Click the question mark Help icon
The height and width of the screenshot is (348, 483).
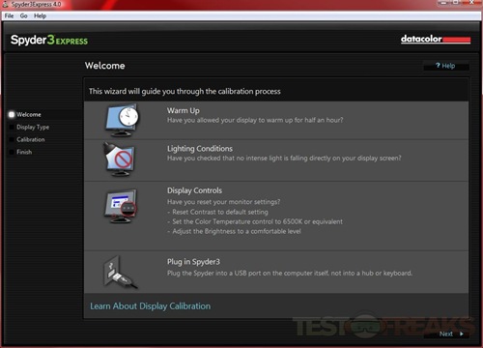click(438, 66)
